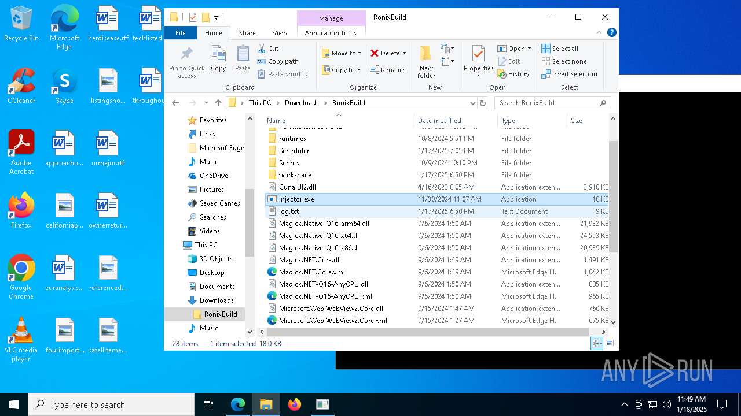Screen dimensions: 741x416
Task: Switch to details view layout
Action: tap(597, 344)
